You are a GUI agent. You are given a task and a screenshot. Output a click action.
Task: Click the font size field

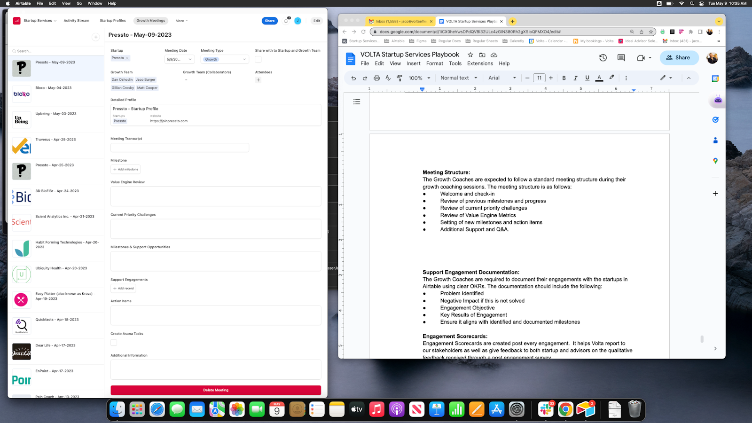click(539, 78)
